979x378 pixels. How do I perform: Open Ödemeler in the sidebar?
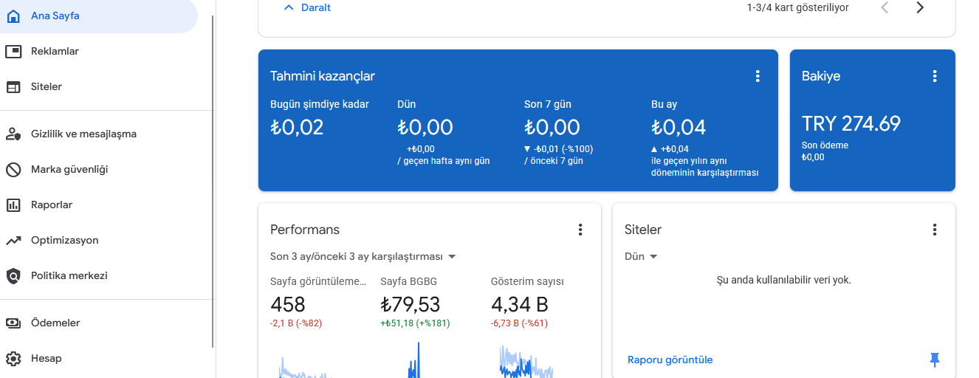click(99, 323)
